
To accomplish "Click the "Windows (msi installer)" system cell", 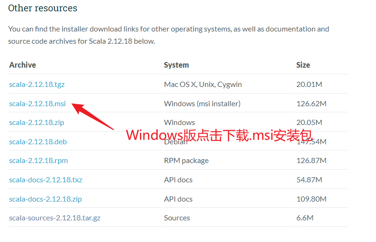I will [202, 103].
